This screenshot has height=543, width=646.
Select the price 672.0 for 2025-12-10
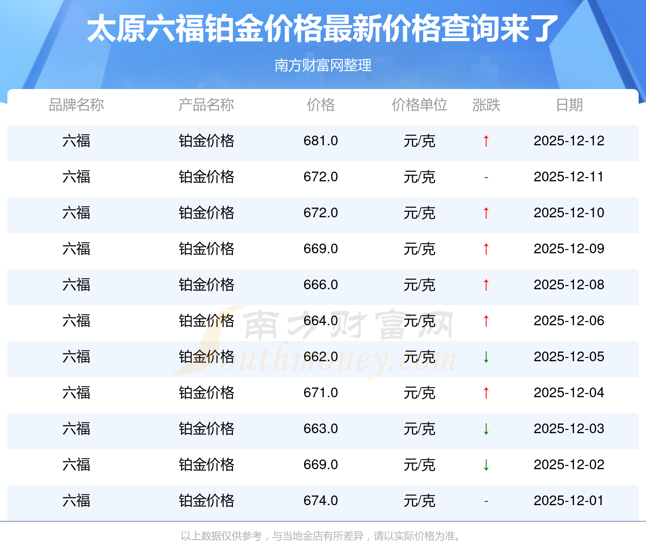click(321, 213)
